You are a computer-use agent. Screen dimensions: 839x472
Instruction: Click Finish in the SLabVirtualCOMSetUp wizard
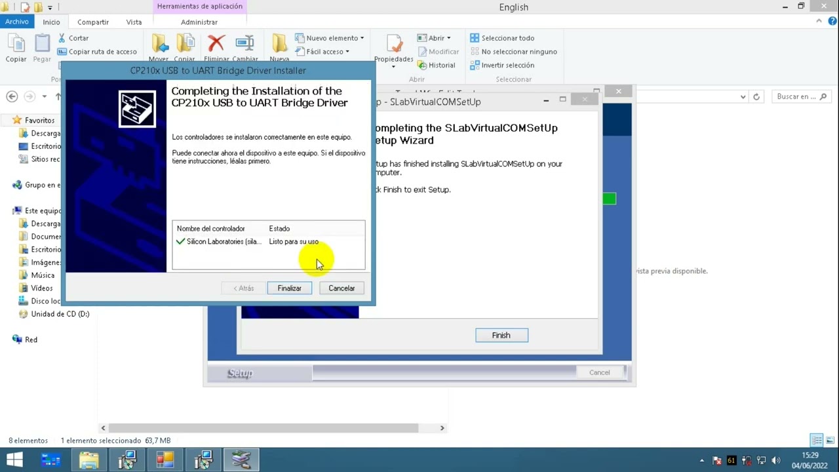(501, 336)
